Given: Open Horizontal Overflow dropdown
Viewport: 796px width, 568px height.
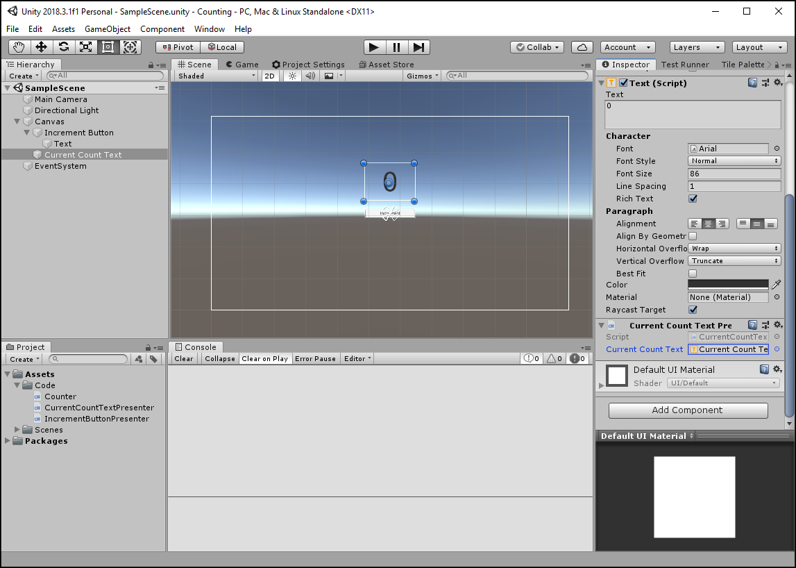Looking at the screenshot, I should point(734,249).
